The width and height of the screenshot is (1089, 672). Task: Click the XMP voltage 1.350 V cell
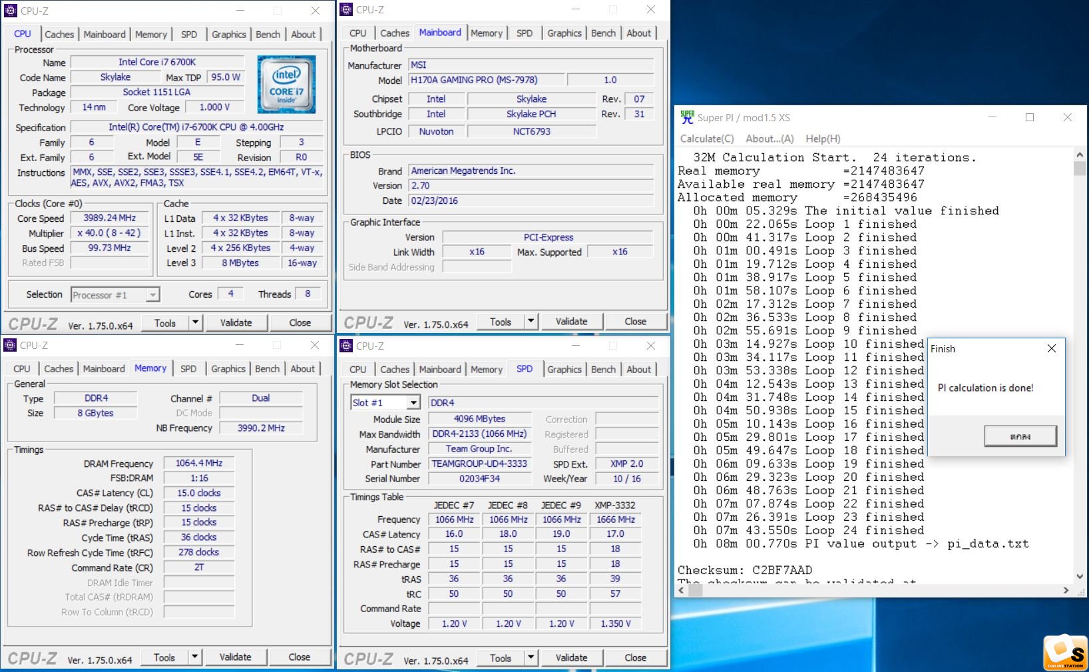point(615,624)
